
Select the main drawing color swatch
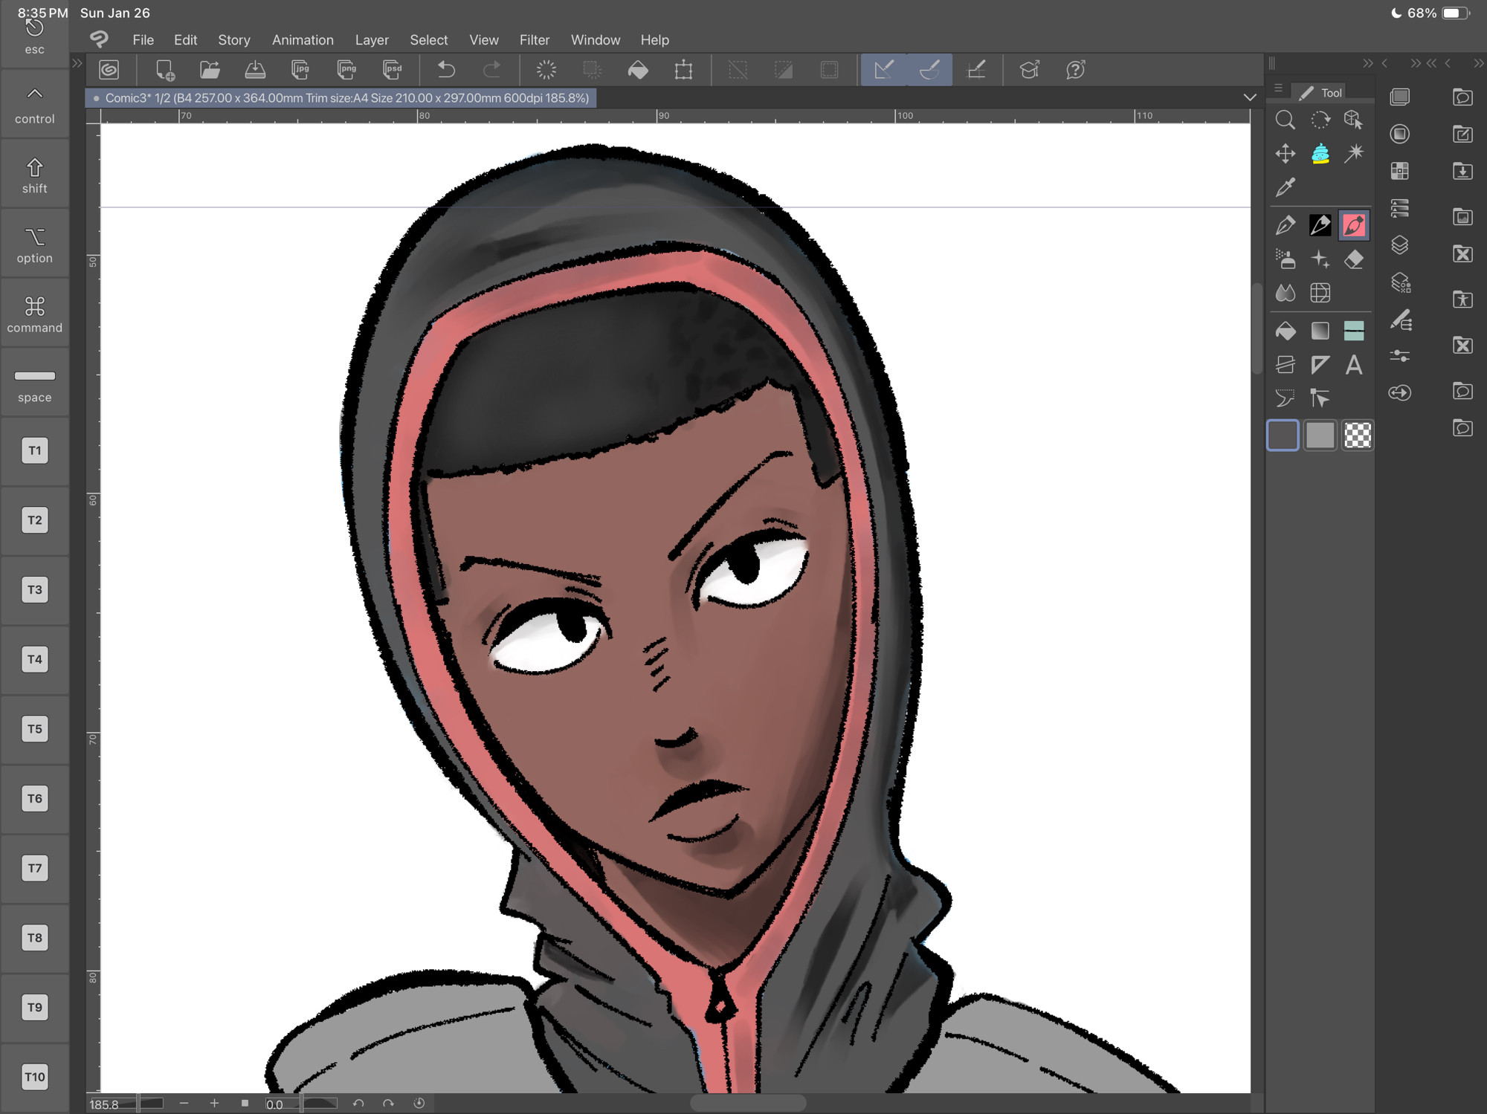1283,435
